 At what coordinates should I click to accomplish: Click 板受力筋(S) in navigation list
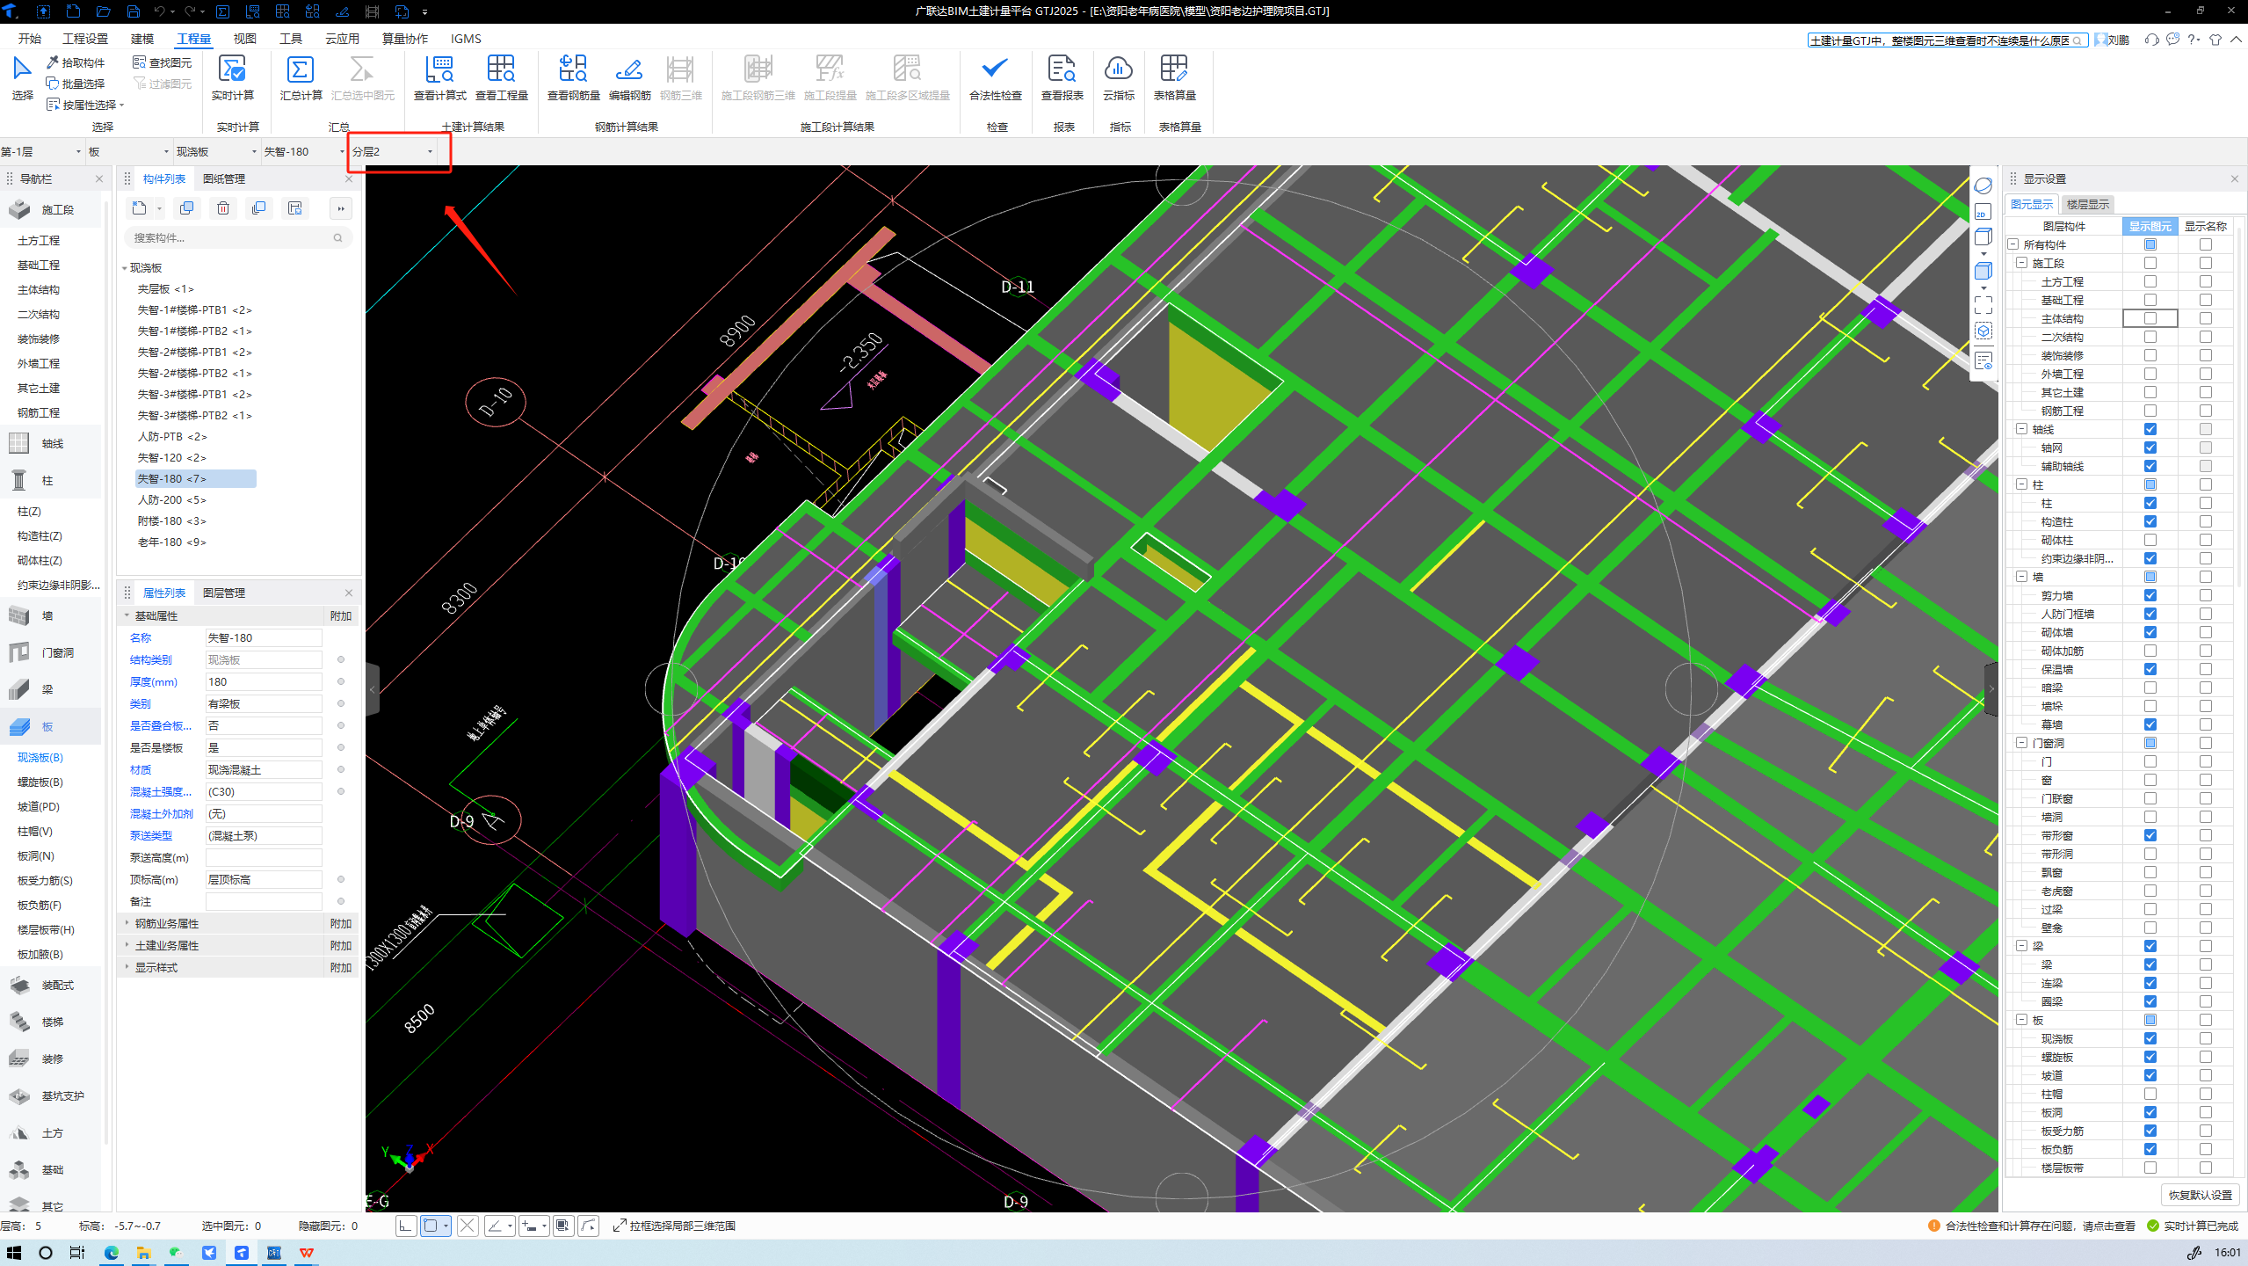click(45, 880)
